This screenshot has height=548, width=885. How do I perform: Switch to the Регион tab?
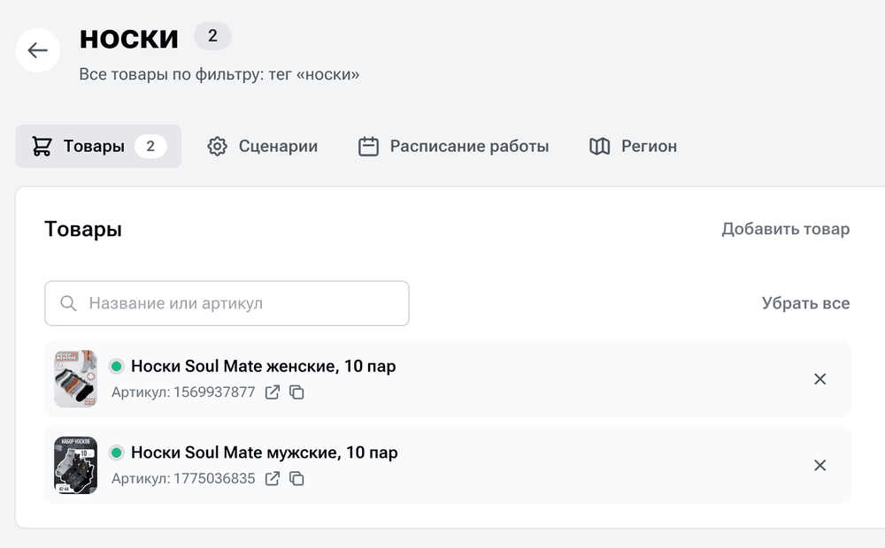tap(633, 146)
